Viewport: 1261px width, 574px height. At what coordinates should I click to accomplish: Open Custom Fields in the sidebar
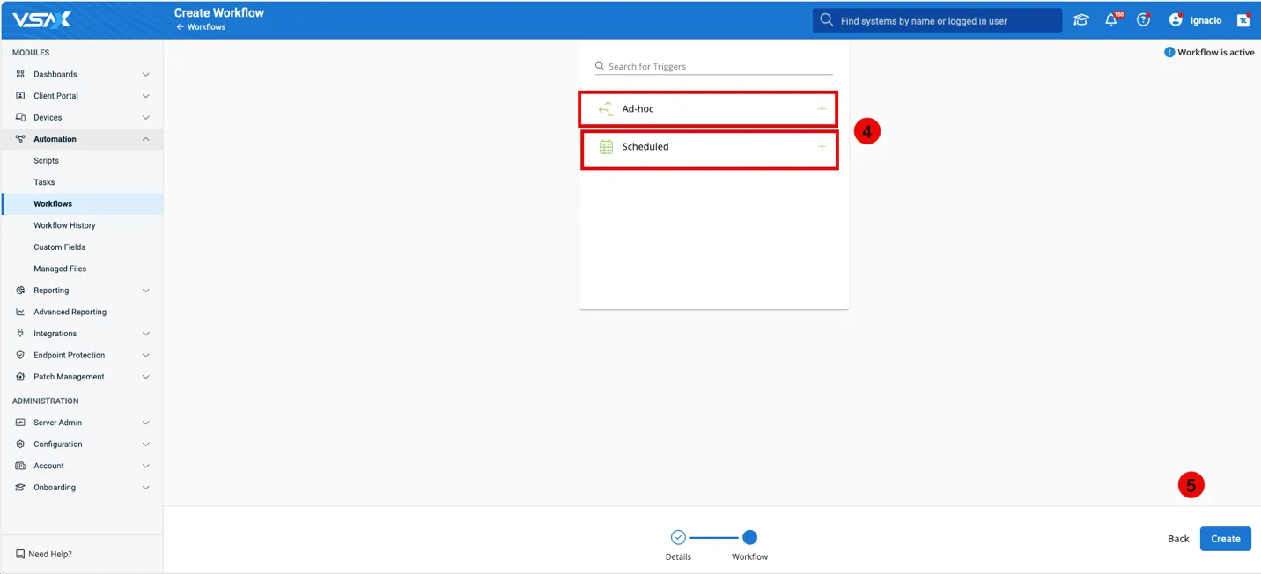click(60, 247)
